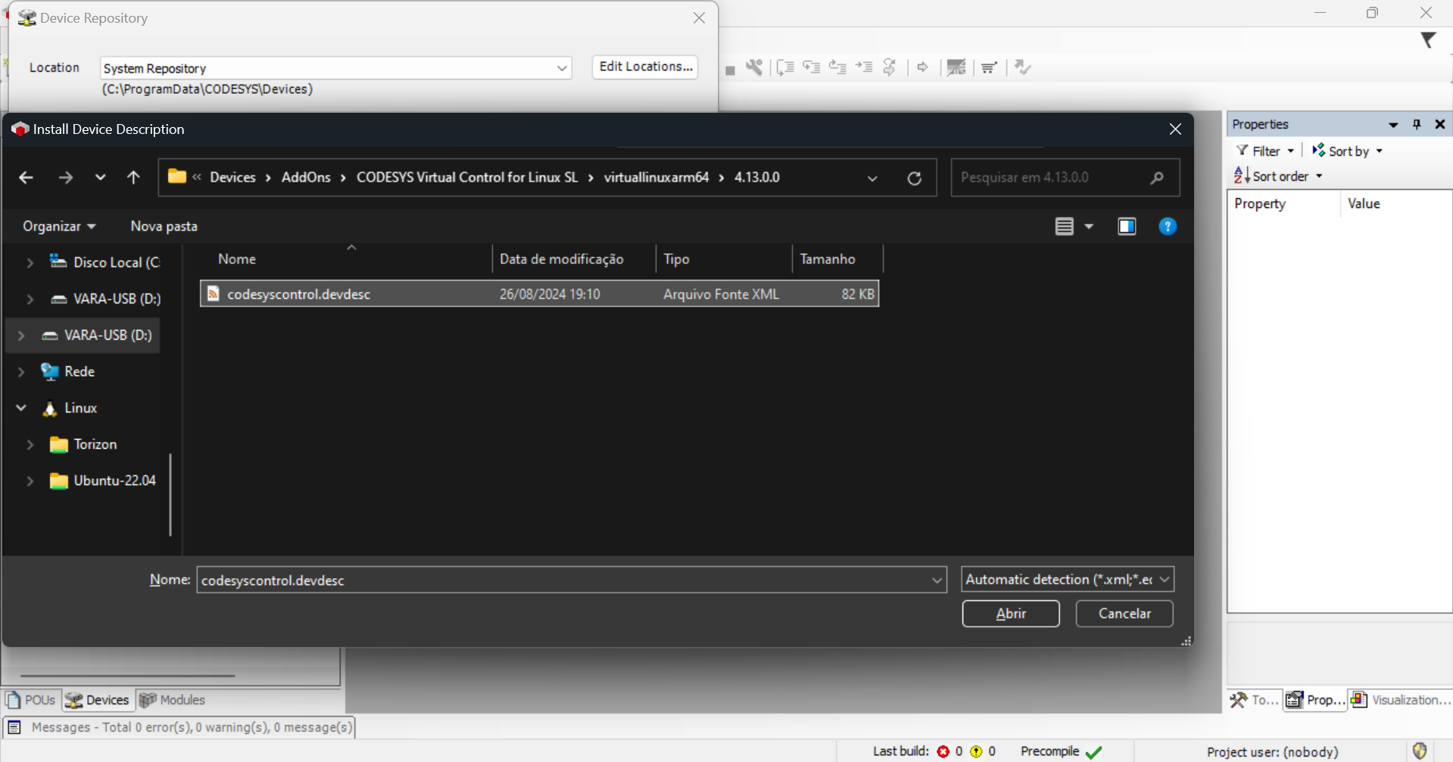Click the wrench tools icon in the toolbar
1453x762 pixels.
pos(754,67)
